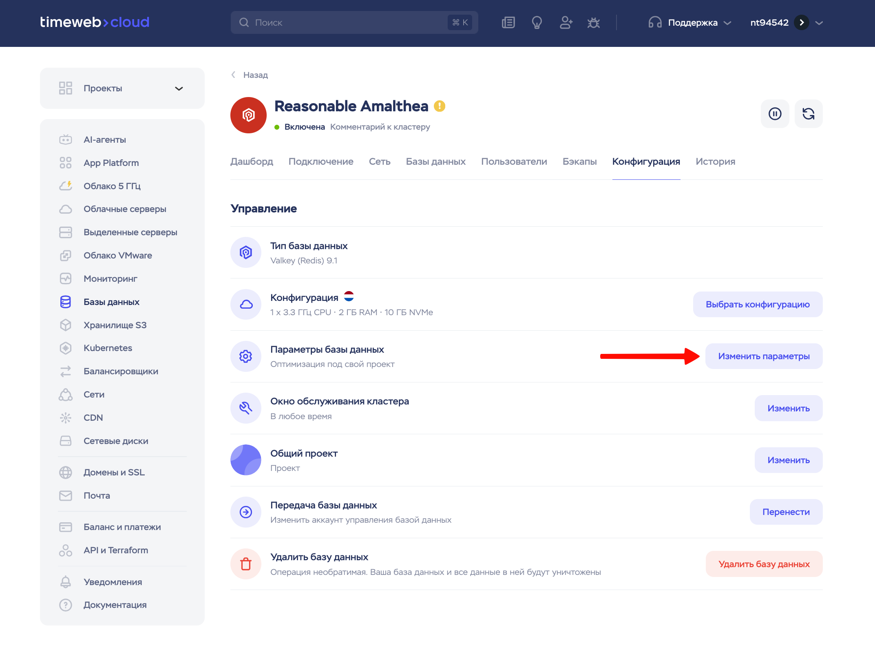Click the restart cluster refresh icon
Viewport: 875px width, 654px height.
[809, 114]
